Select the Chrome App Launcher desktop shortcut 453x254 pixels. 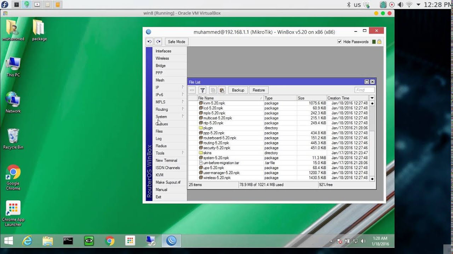click(13, 213)
